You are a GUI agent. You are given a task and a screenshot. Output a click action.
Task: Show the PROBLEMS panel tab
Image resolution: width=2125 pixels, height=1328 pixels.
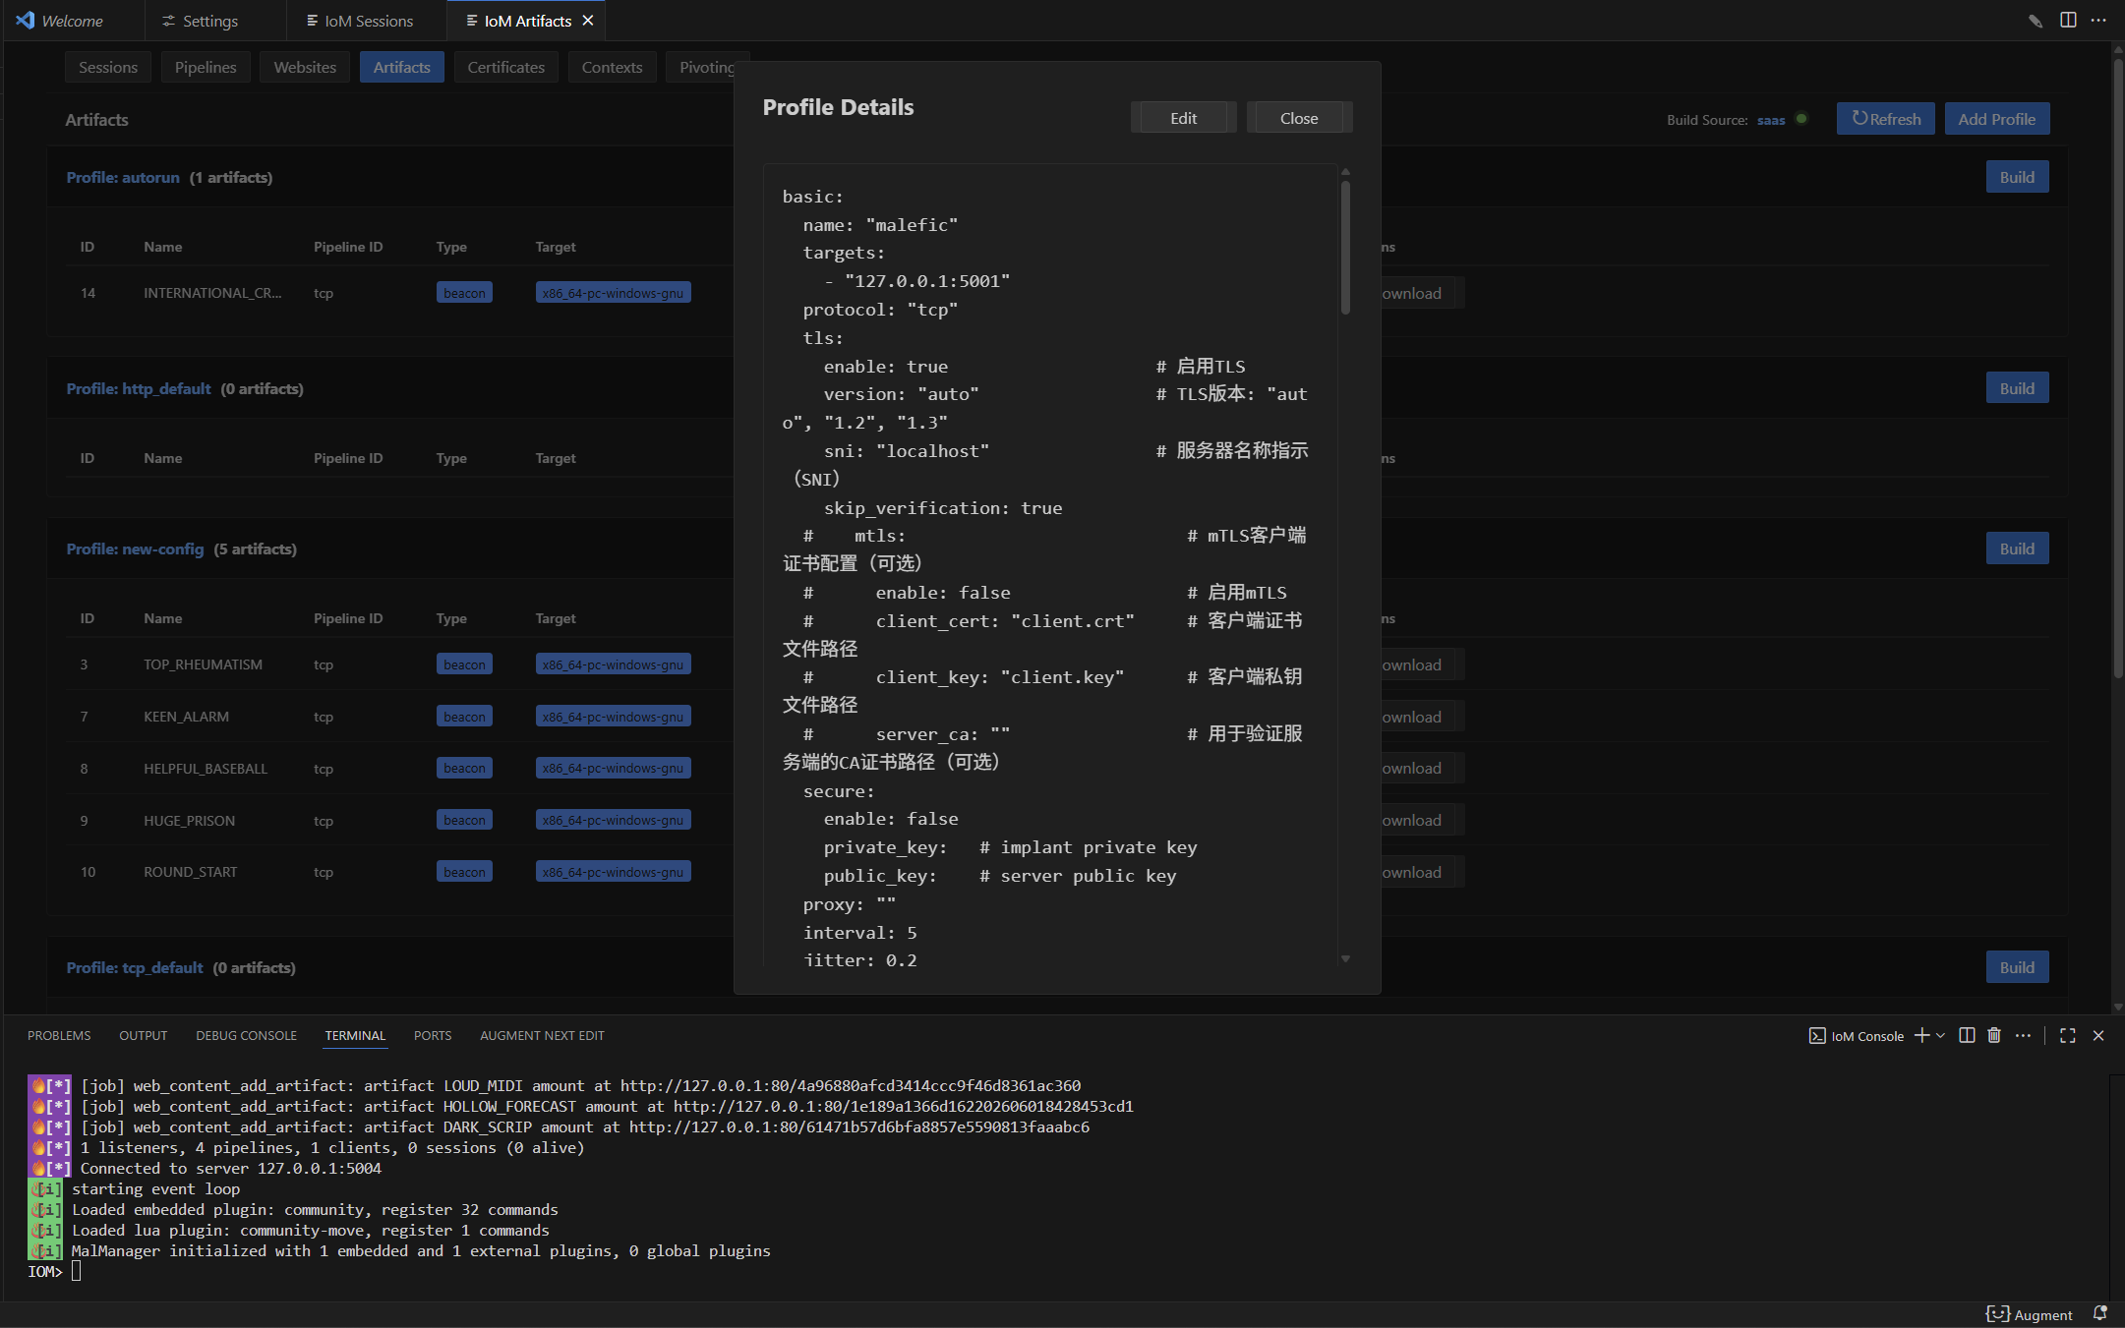59,1036
